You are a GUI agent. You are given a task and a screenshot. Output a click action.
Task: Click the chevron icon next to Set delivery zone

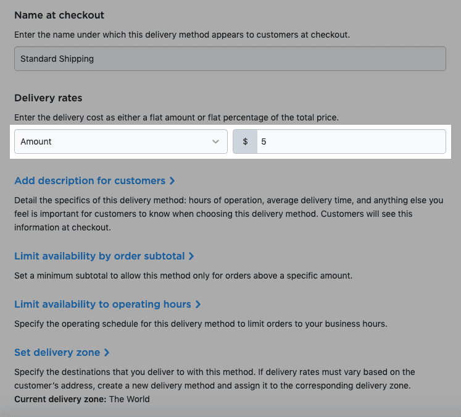click(107, 353)
